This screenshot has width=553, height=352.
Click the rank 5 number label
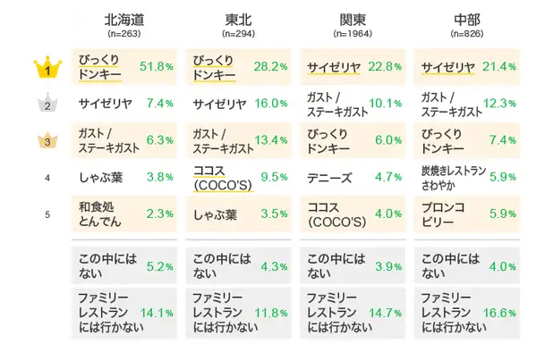(x=47, y=214)
